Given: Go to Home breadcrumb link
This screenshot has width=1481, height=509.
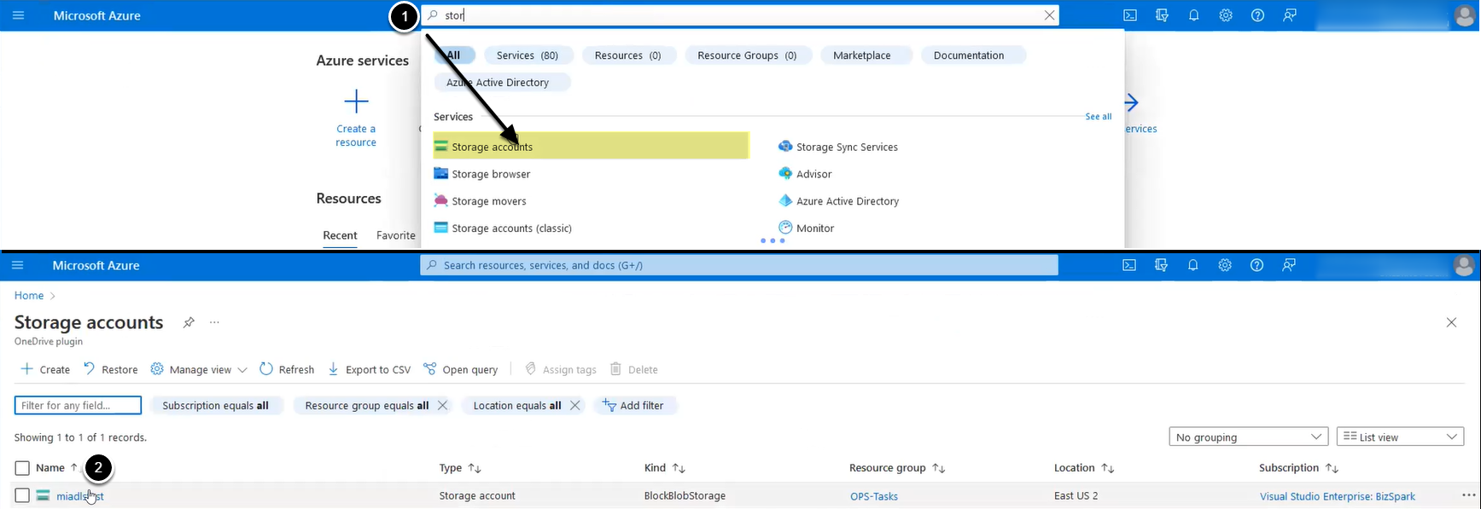Looking at the screenshot, I should tap(29, 296).
